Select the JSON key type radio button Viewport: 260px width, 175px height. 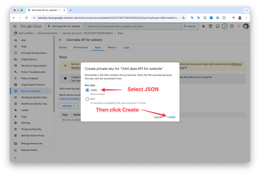(87, 90)
